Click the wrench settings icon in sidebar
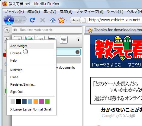Viewport: 142px width, 126px height. [7, 39]
